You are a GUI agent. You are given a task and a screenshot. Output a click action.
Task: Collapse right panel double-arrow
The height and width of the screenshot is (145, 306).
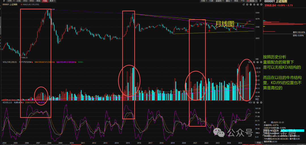click(260, 1)
